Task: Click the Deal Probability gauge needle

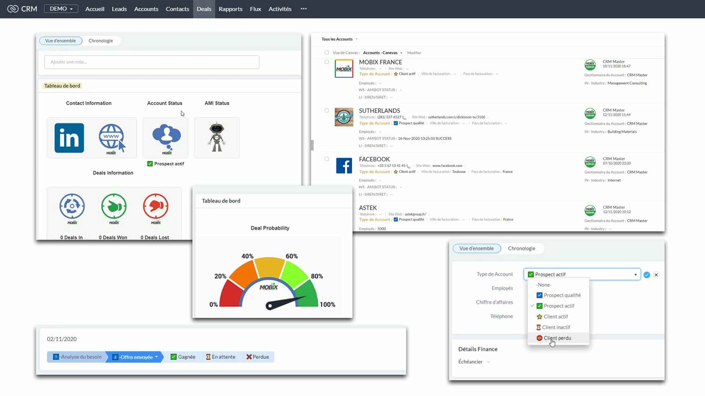Action: [286, 302]
